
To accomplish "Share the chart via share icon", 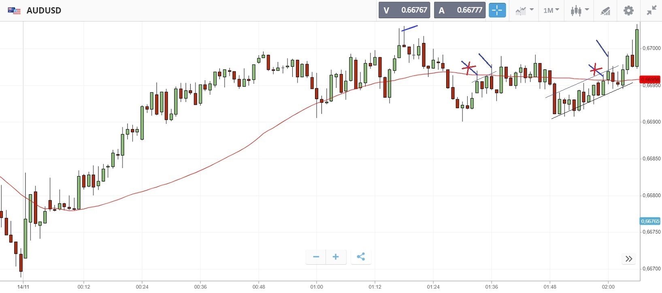I will 361,257.
